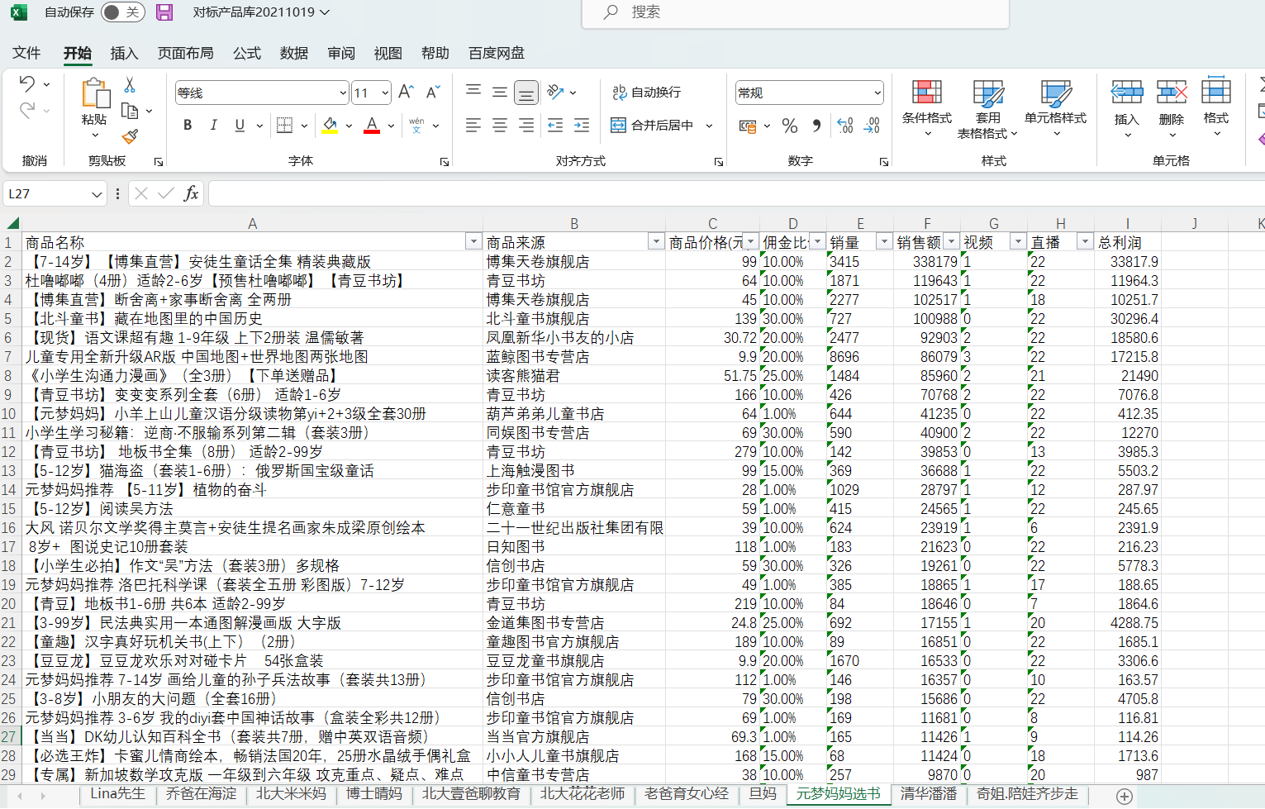The image size is (1265, 809).
Task: Switch to the 百度网盘 tab
Action: pos(497,53)
